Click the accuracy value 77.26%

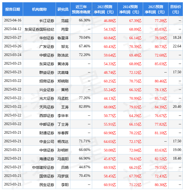pos(85,98)
